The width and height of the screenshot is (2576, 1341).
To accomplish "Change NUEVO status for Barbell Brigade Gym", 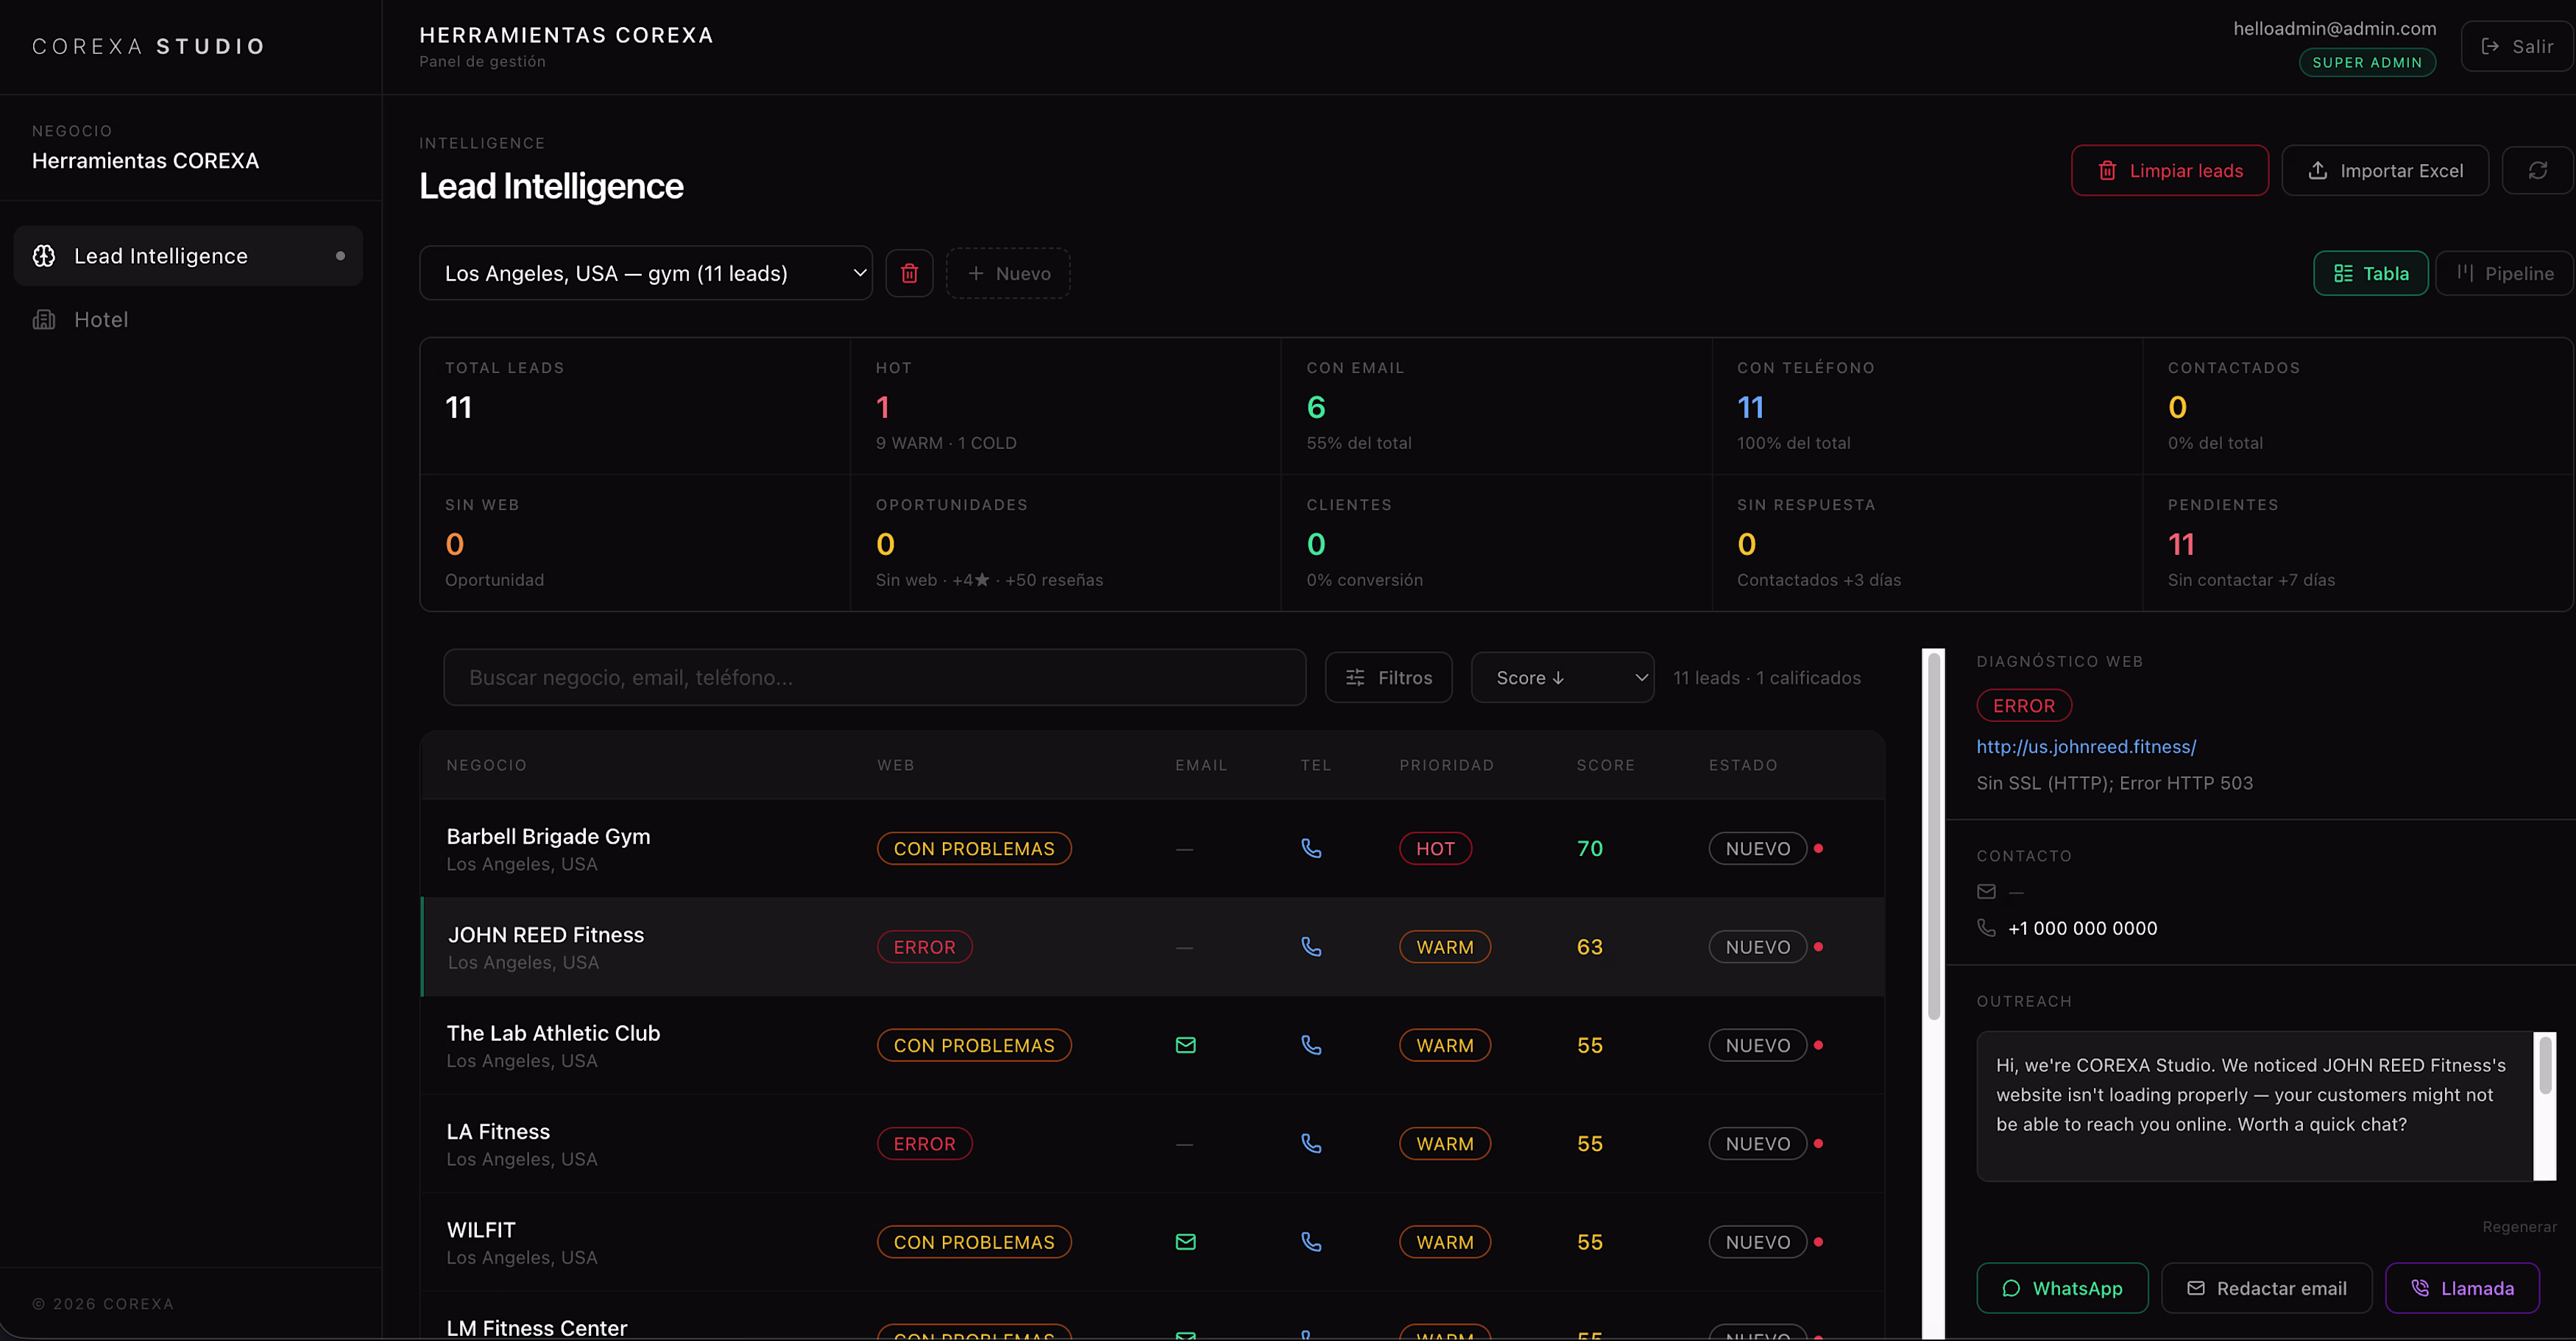I will click(x=1757, y=848).
